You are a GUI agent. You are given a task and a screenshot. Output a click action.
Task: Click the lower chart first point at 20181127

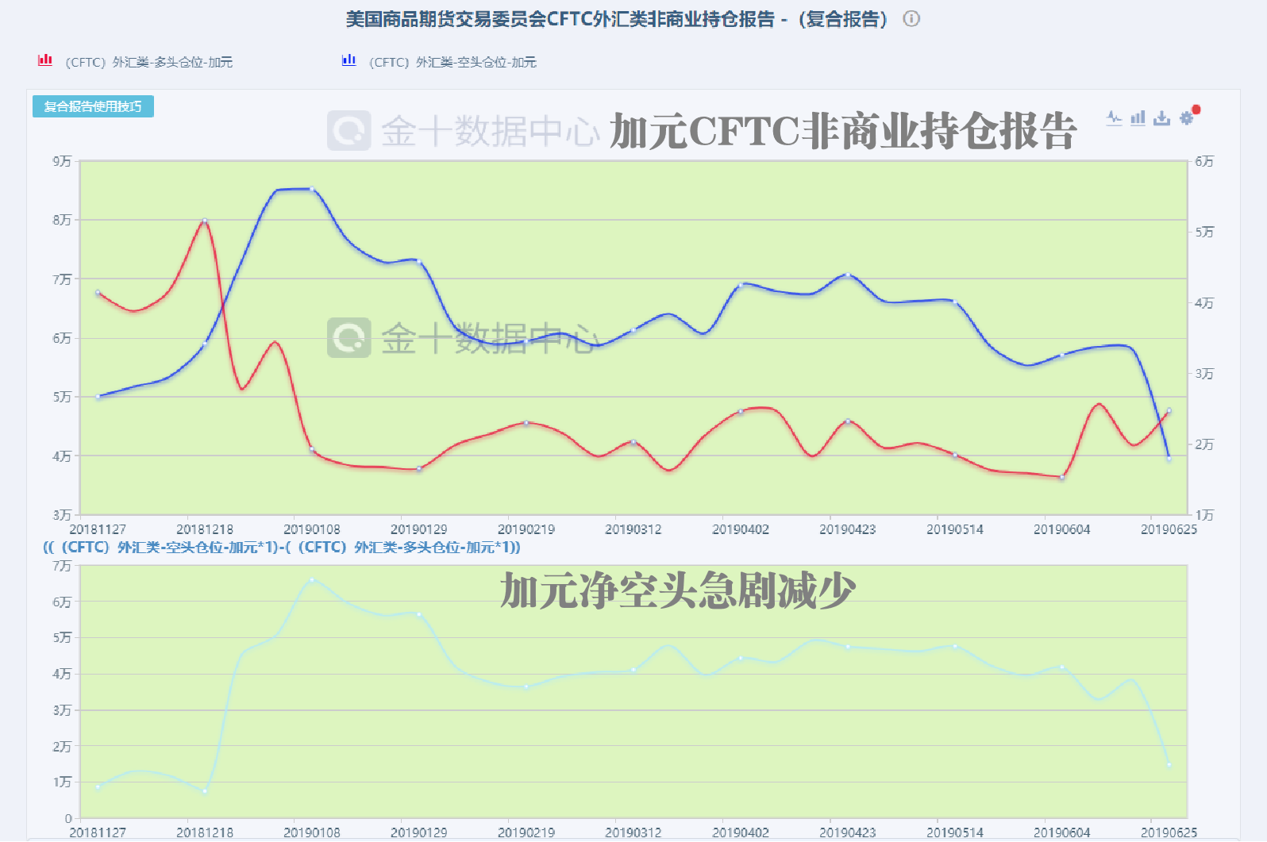(x=98, y=787)
